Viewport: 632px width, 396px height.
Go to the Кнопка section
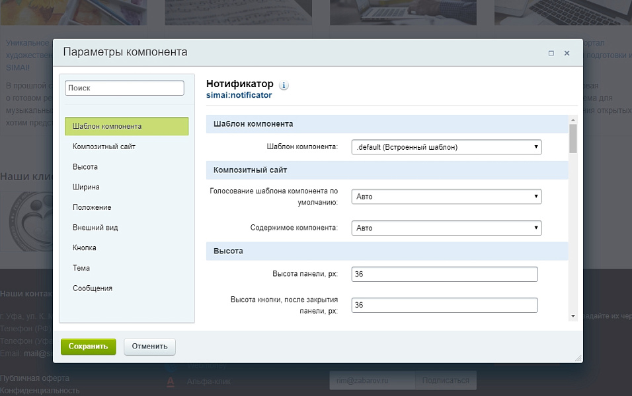point(85,247)
